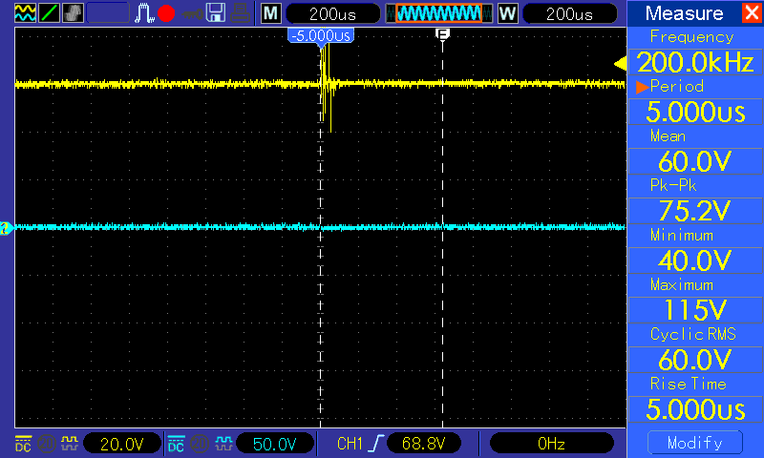Select the green line math icon
Viewport: 764px width, 458px height.
click(x=49, y=13)
